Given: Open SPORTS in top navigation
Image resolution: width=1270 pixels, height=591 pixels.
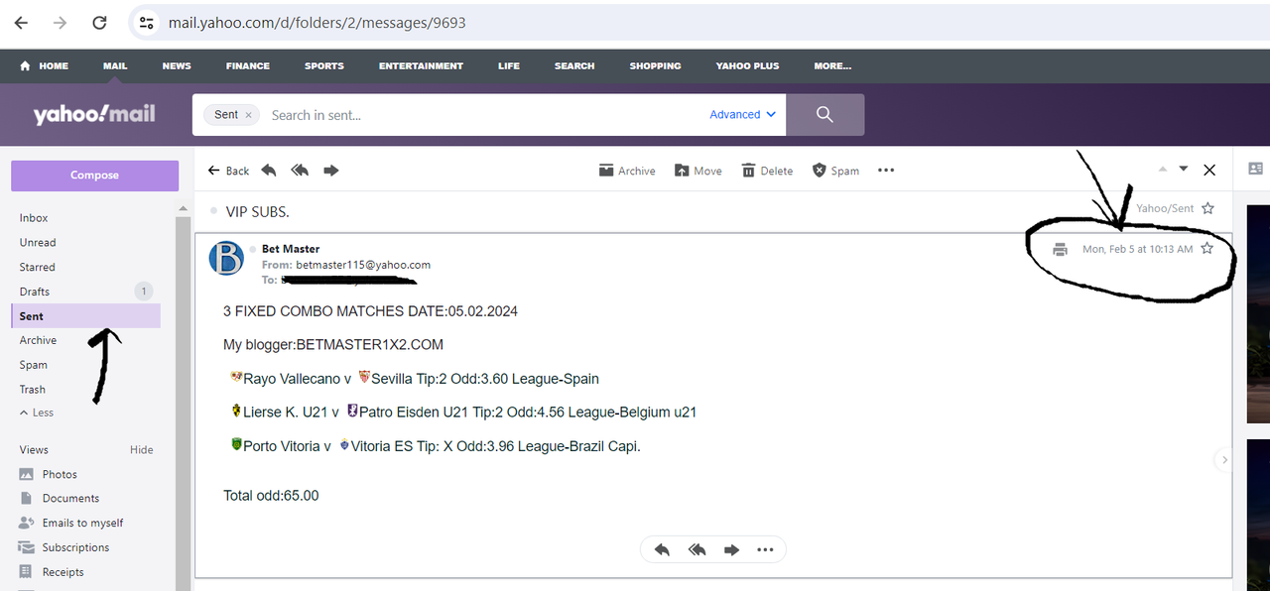Looking at the screenshot, I should [324, 65].
